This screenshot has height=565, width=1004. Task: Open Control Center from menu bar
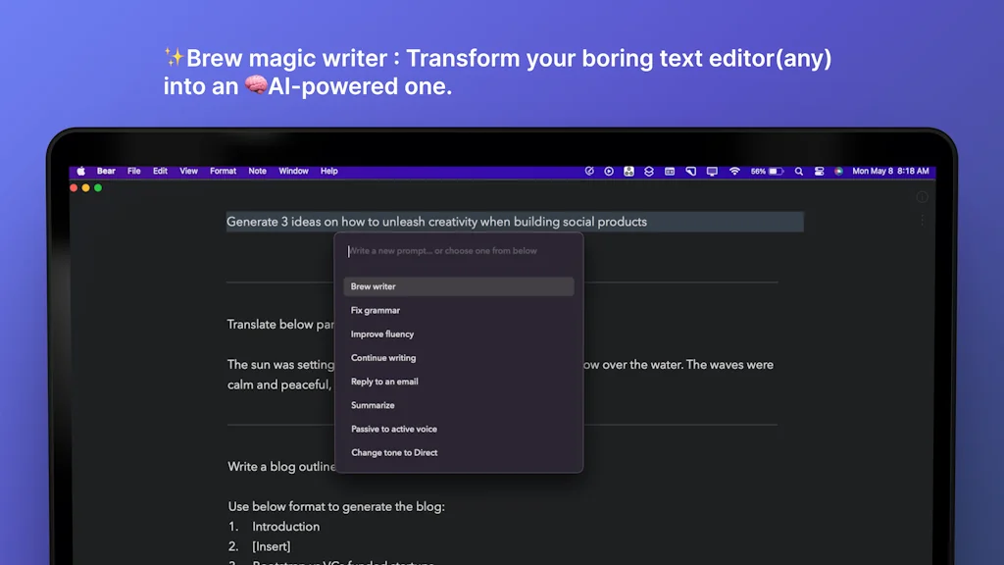[x=820, y=171]
